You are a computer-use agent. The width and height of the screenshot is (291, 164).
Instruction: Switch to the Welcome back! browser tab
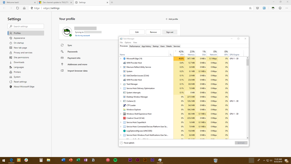[19, 2]
